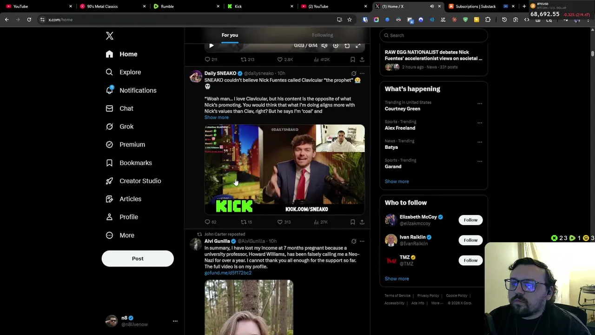Screen dimensions: 595x335
Task: Open top video settings gear
Action: click(x=336, y=46)
